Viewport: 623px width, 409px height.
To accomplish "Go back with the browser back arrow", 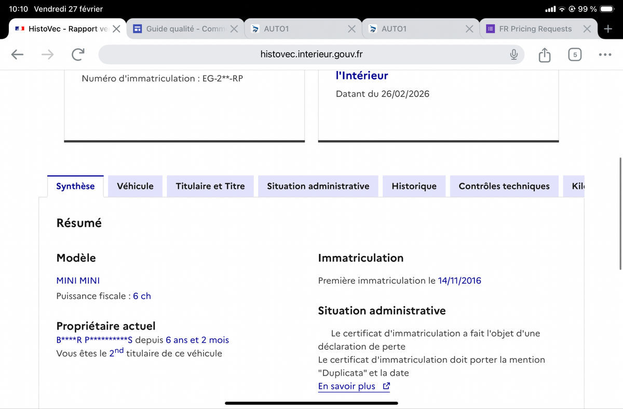I will point(17,54).
